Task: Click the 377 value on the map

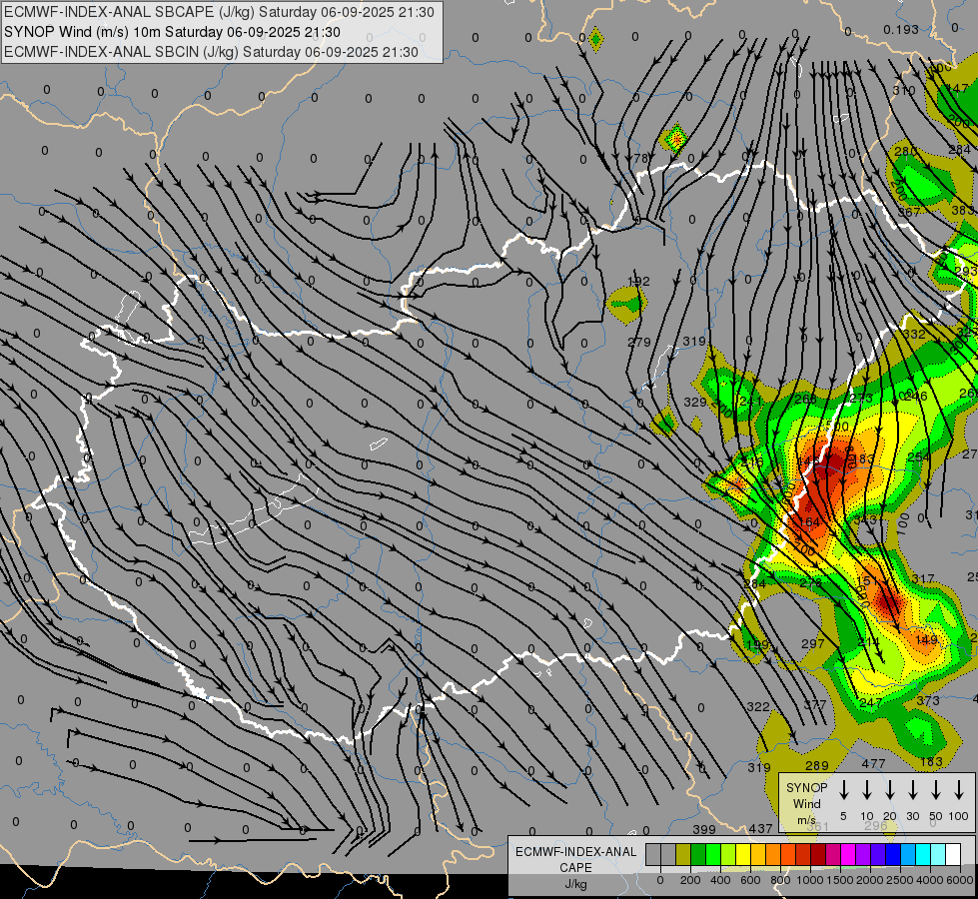Action: click(x=814, y=705)
